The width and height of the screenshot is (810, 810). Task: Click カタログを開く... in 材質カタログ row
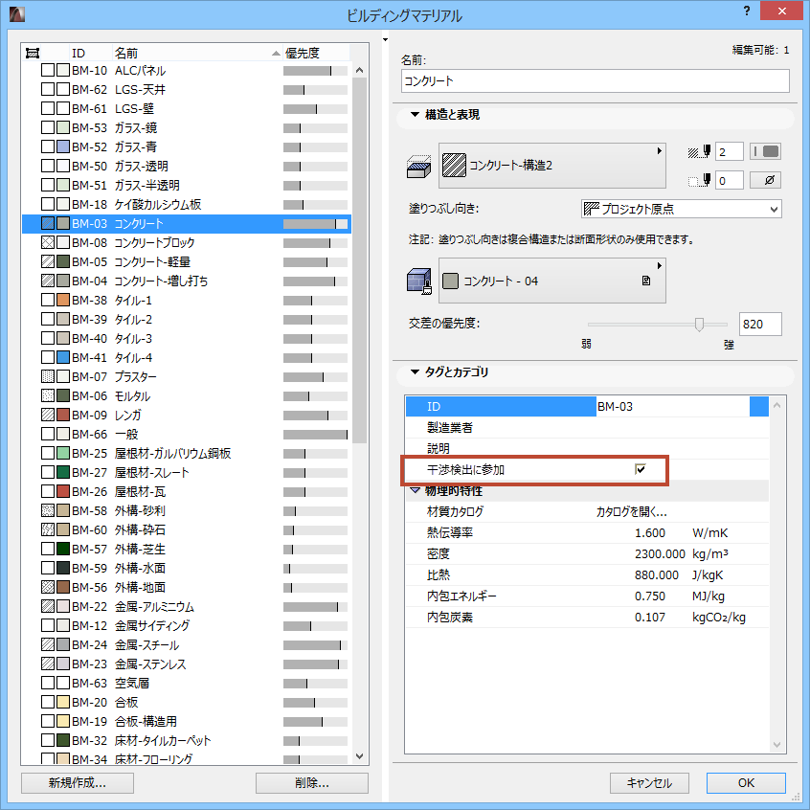631,511
